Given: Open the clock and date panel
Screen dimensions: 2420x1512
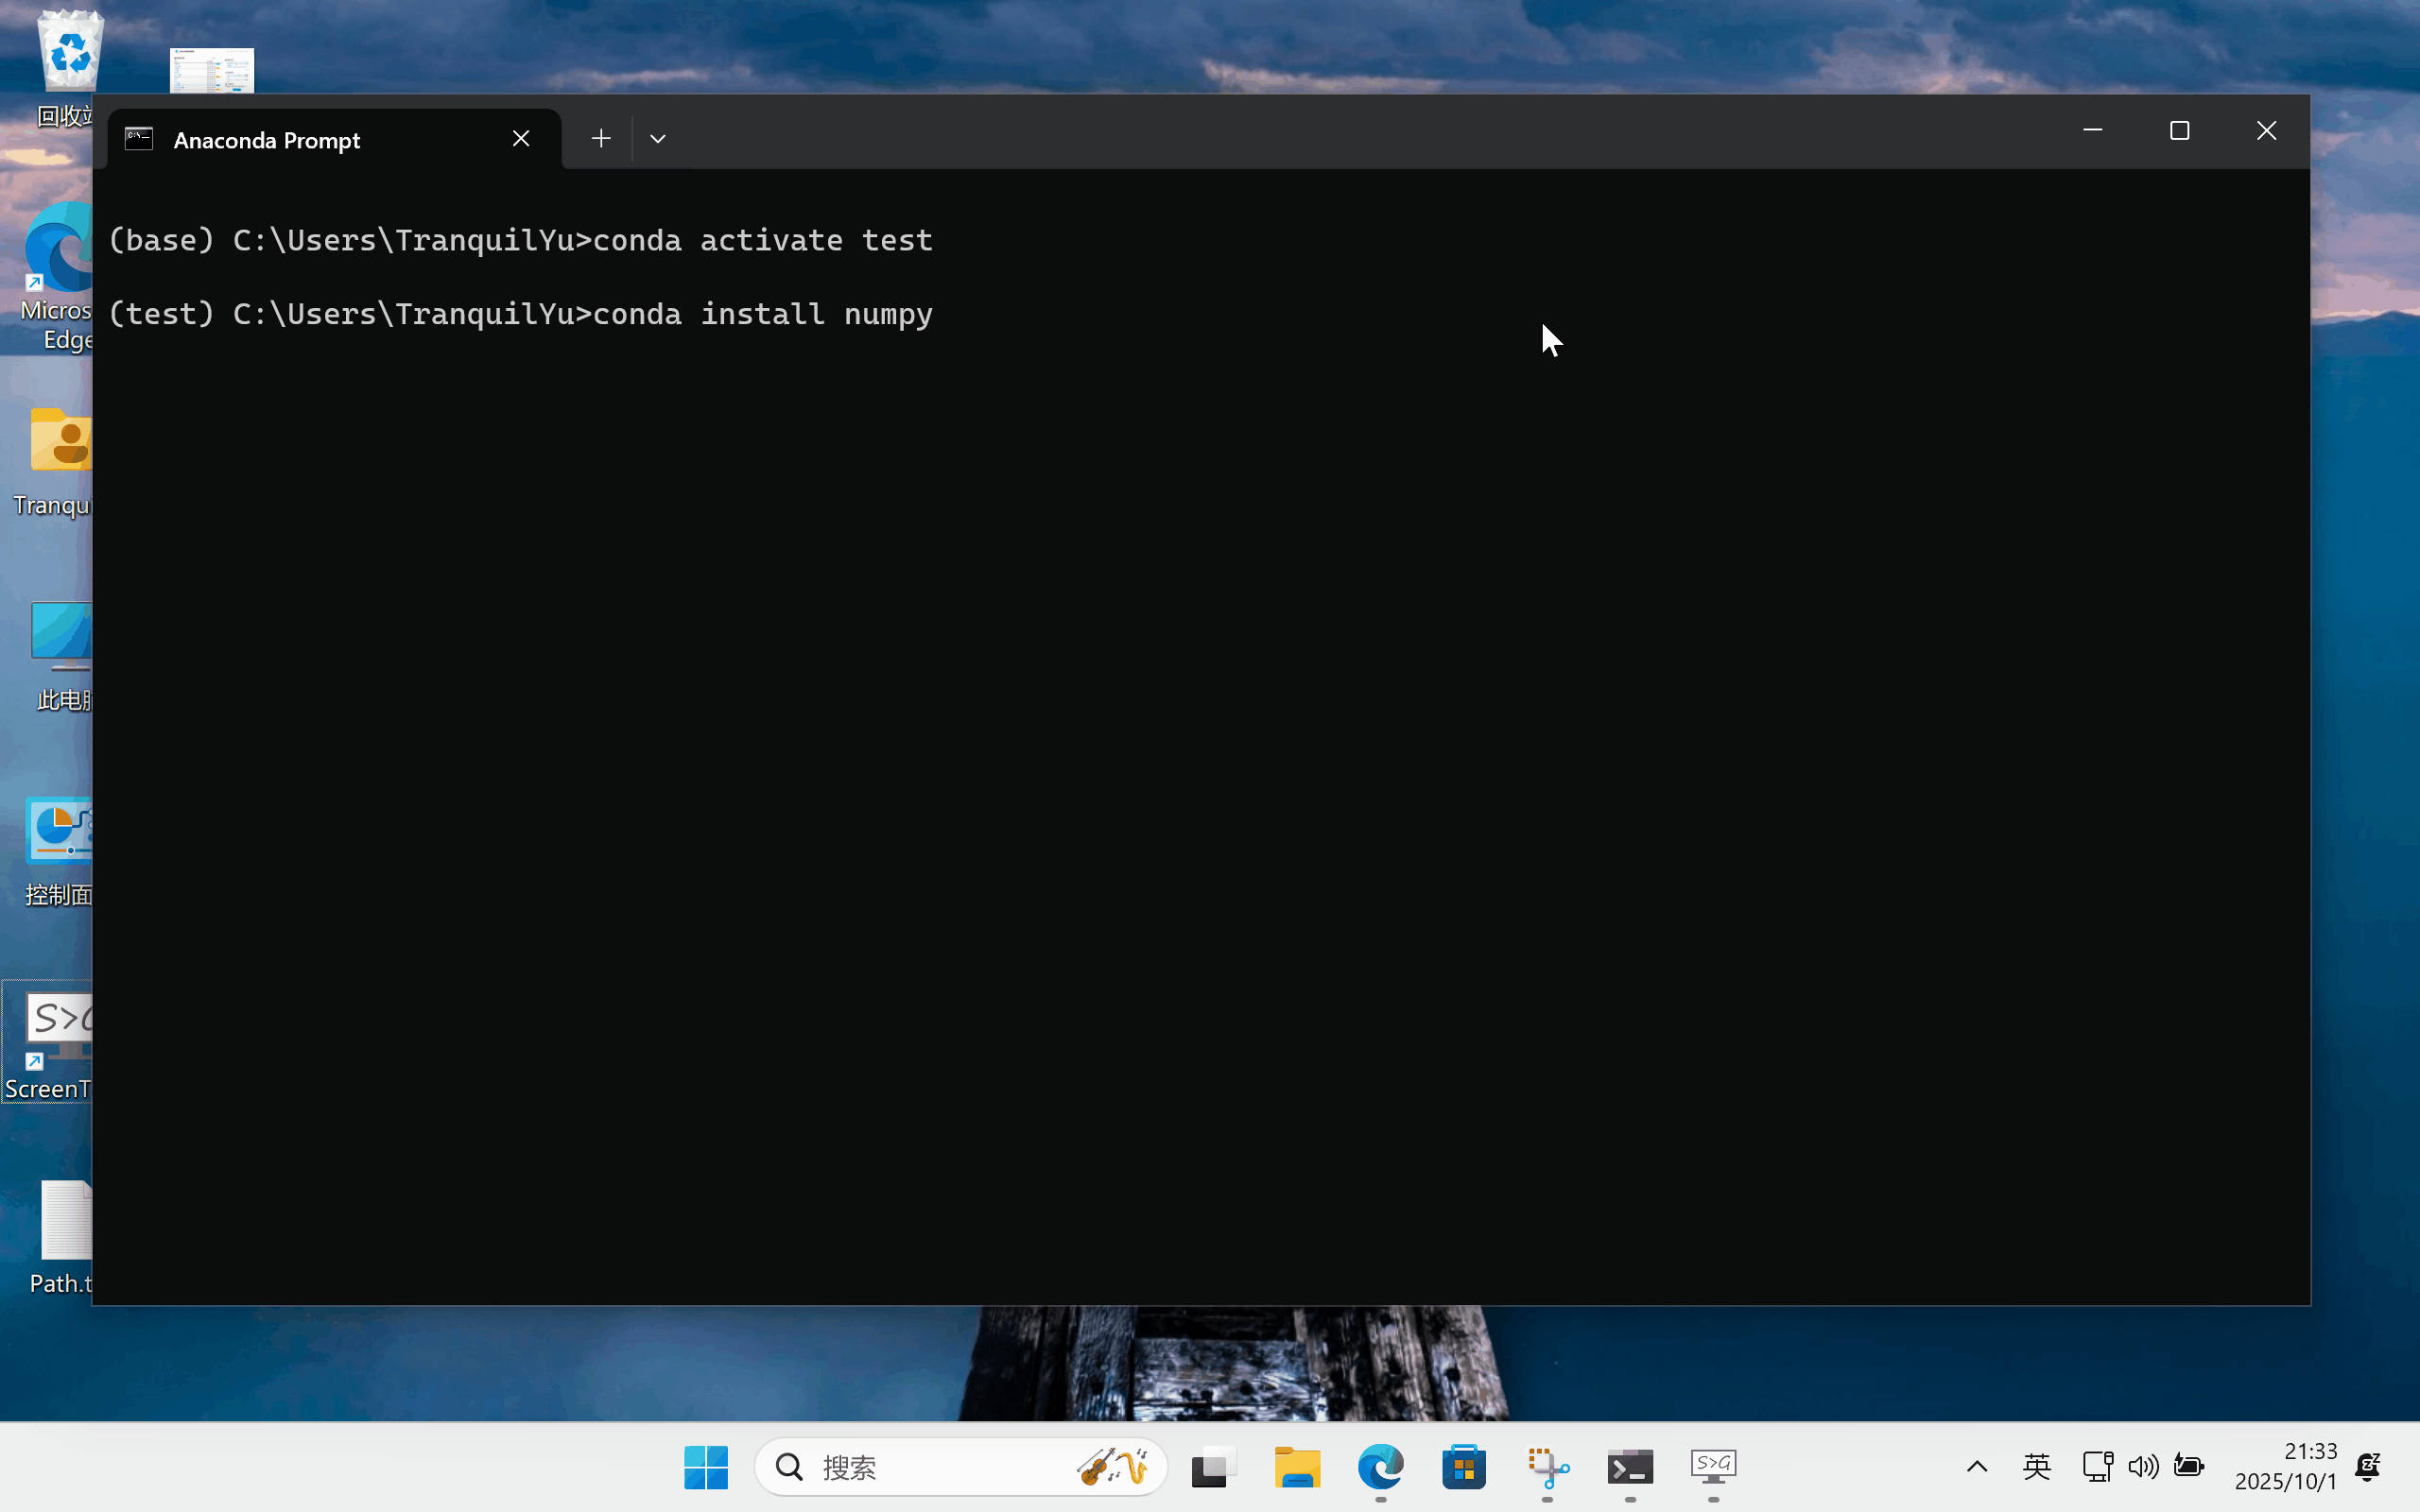Looking at the screenshot, I should click(x=2285, y=1466).
